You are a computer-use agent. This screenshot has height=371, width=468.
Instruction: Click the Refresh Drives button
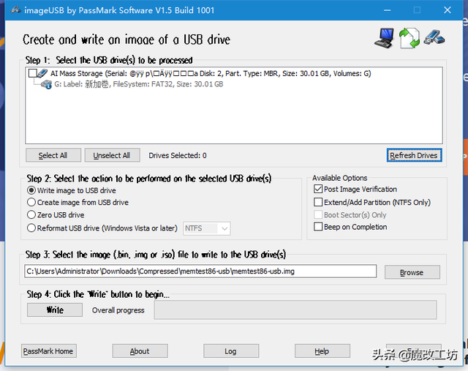pyautogui.click(x=414, y=155)
